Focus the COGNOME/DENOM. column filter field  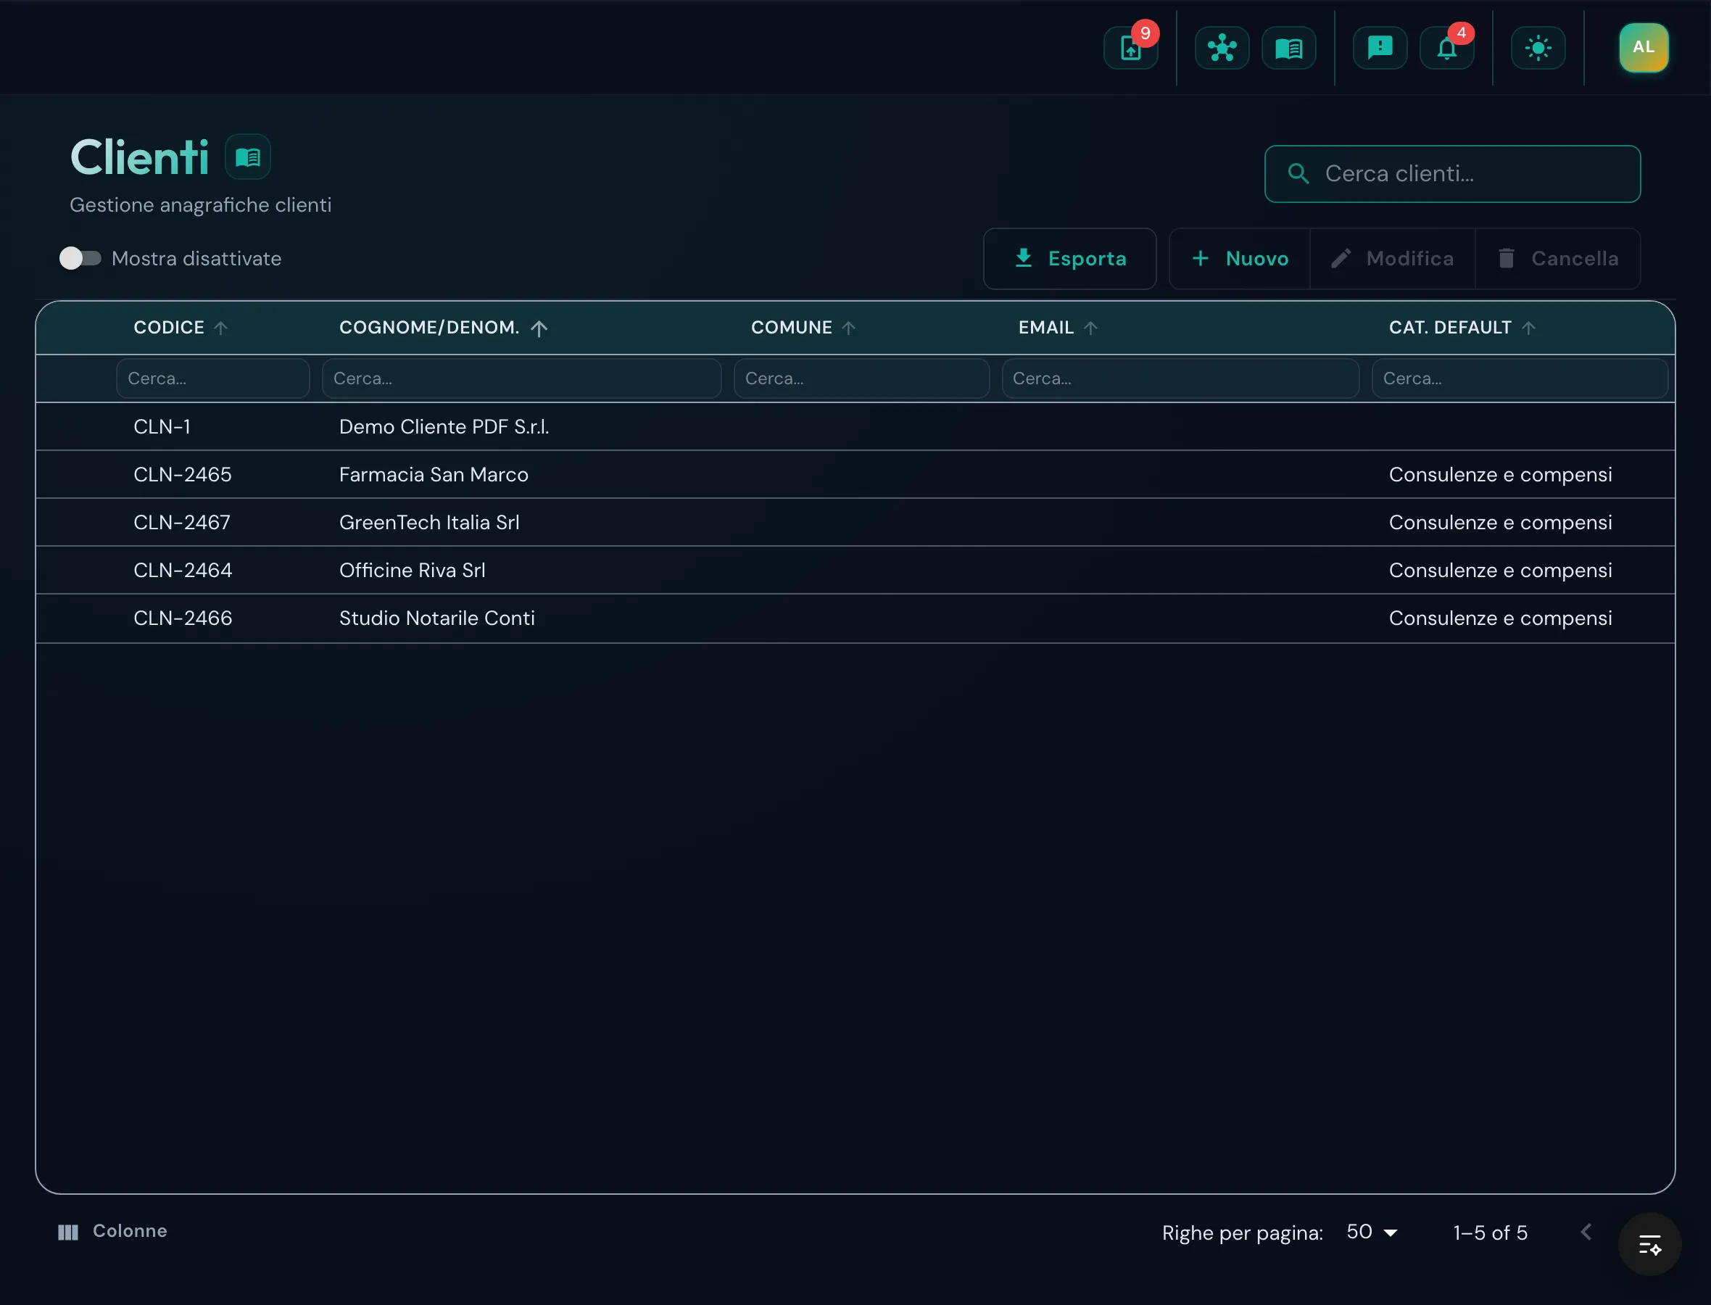point(521,378)
